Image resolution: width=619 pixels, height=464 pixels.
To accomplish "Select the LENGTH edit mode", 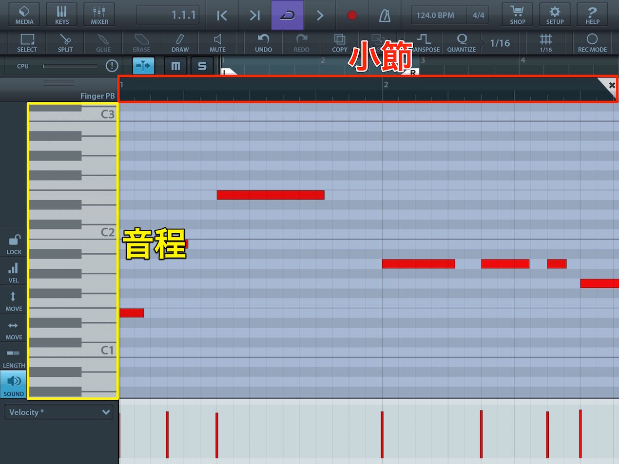I will (14, 358).
